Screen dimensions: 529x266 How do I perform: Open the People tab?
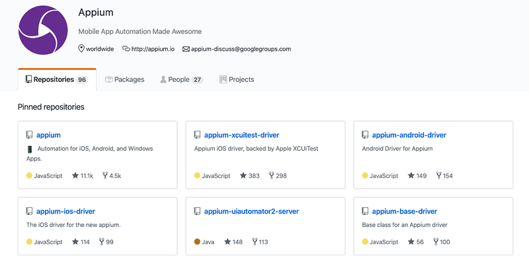181,79
